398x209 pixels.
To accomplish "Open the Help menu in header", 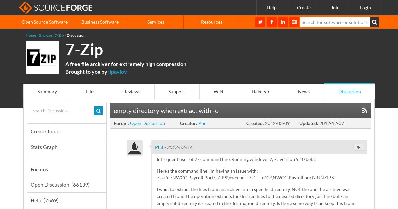I will click(272, 8).
